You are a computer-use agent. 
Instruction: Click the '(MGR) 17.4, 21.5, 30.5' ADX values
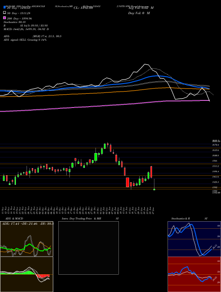pyautogui.click(x=47, y=36)
